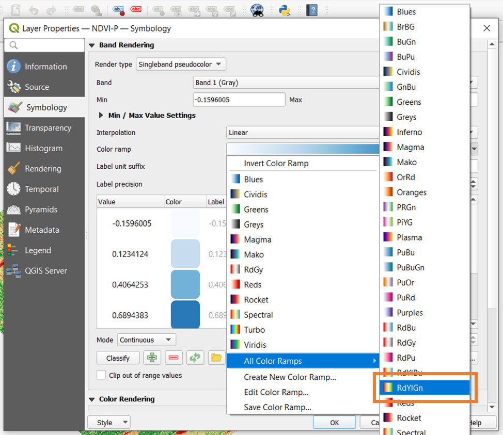
Task: Open the Source settings panel
Action: click(x=44, y=87)
